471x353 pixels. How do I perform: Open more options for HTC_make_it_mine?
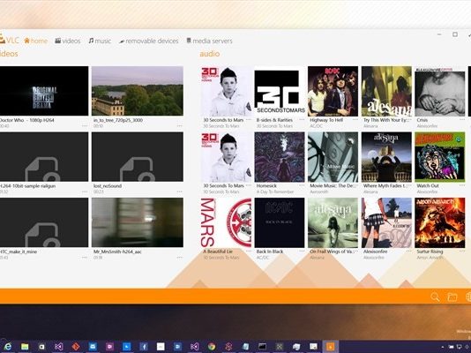tap(85, 257)
